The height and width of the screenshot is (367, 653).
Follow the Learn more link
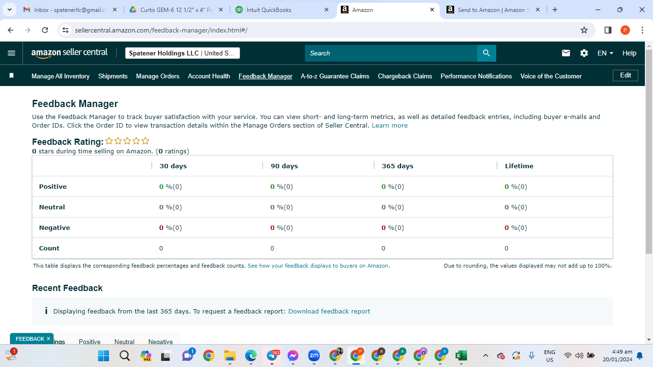[390, 126]
